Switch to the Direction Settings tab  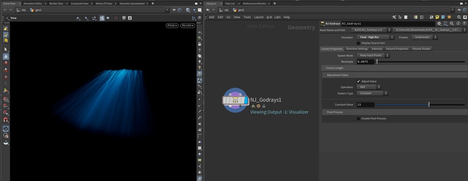(357, 49)
